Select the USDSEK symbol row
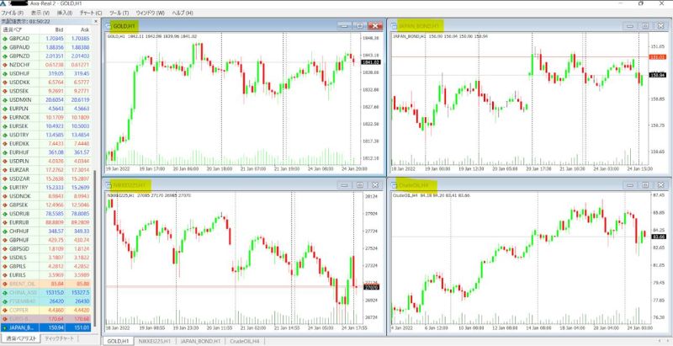Viewport: 673px width, 346px height. click(x=46, y=91)
